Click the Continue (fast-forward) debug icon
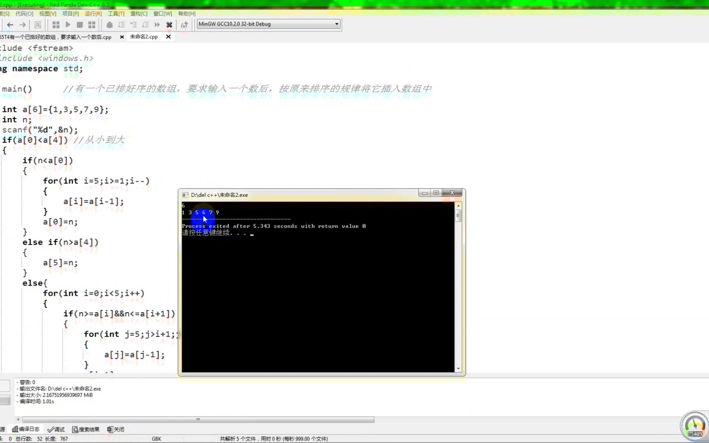The height and width of the screenshot is (443, 709). [157, 25]
